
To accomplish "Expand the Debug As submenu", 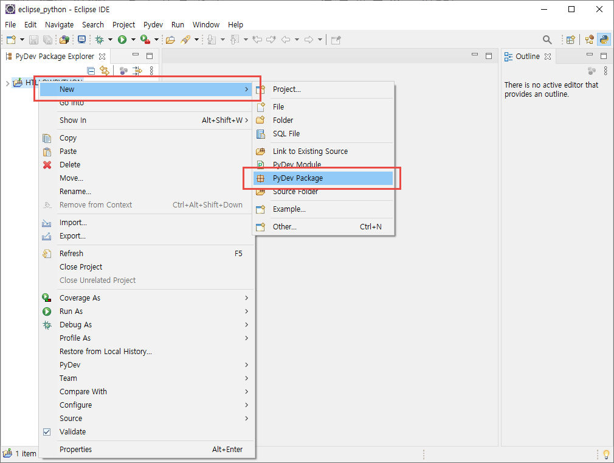I will (x=147, y=325).
